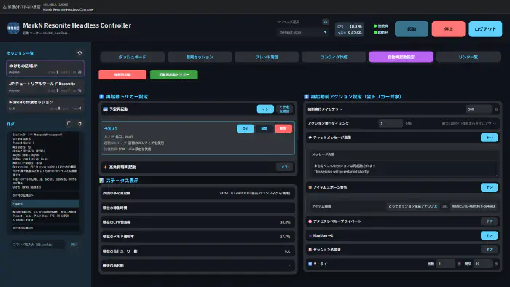Click the command input field in the log panel
This screenshot has height=287, width=510.
37,245
